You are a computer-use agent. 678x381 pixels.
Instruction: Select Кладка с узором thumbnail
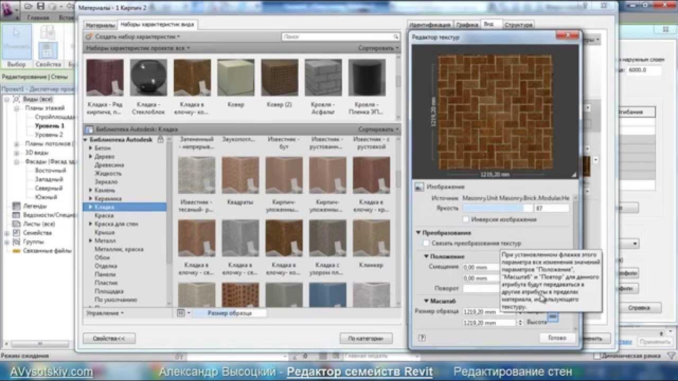(328, 239)
